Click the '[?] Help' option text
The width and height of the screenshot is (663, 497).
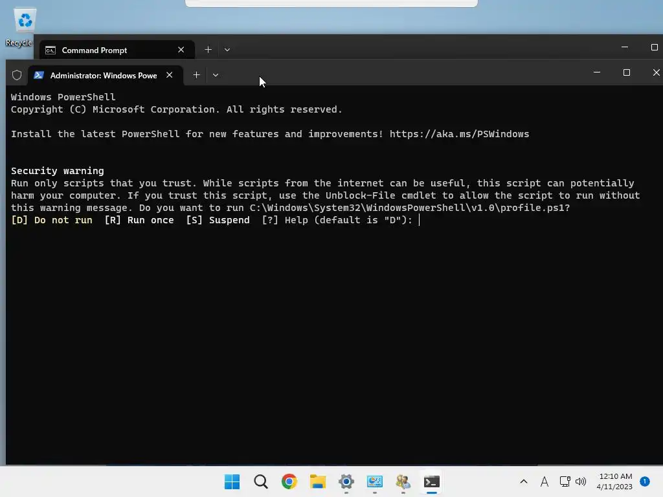pos(285,220)
